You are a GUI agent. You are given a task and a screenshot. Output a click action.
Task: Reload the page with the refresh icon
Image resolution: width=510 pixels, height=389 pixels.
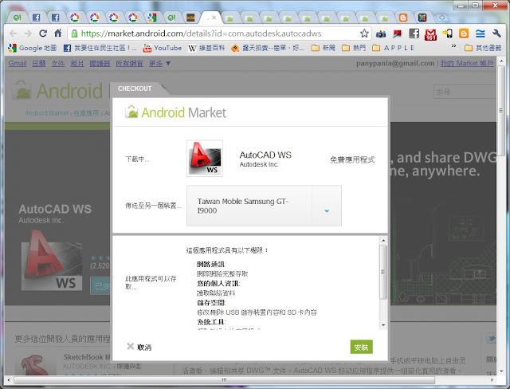(x=43, y=33)
